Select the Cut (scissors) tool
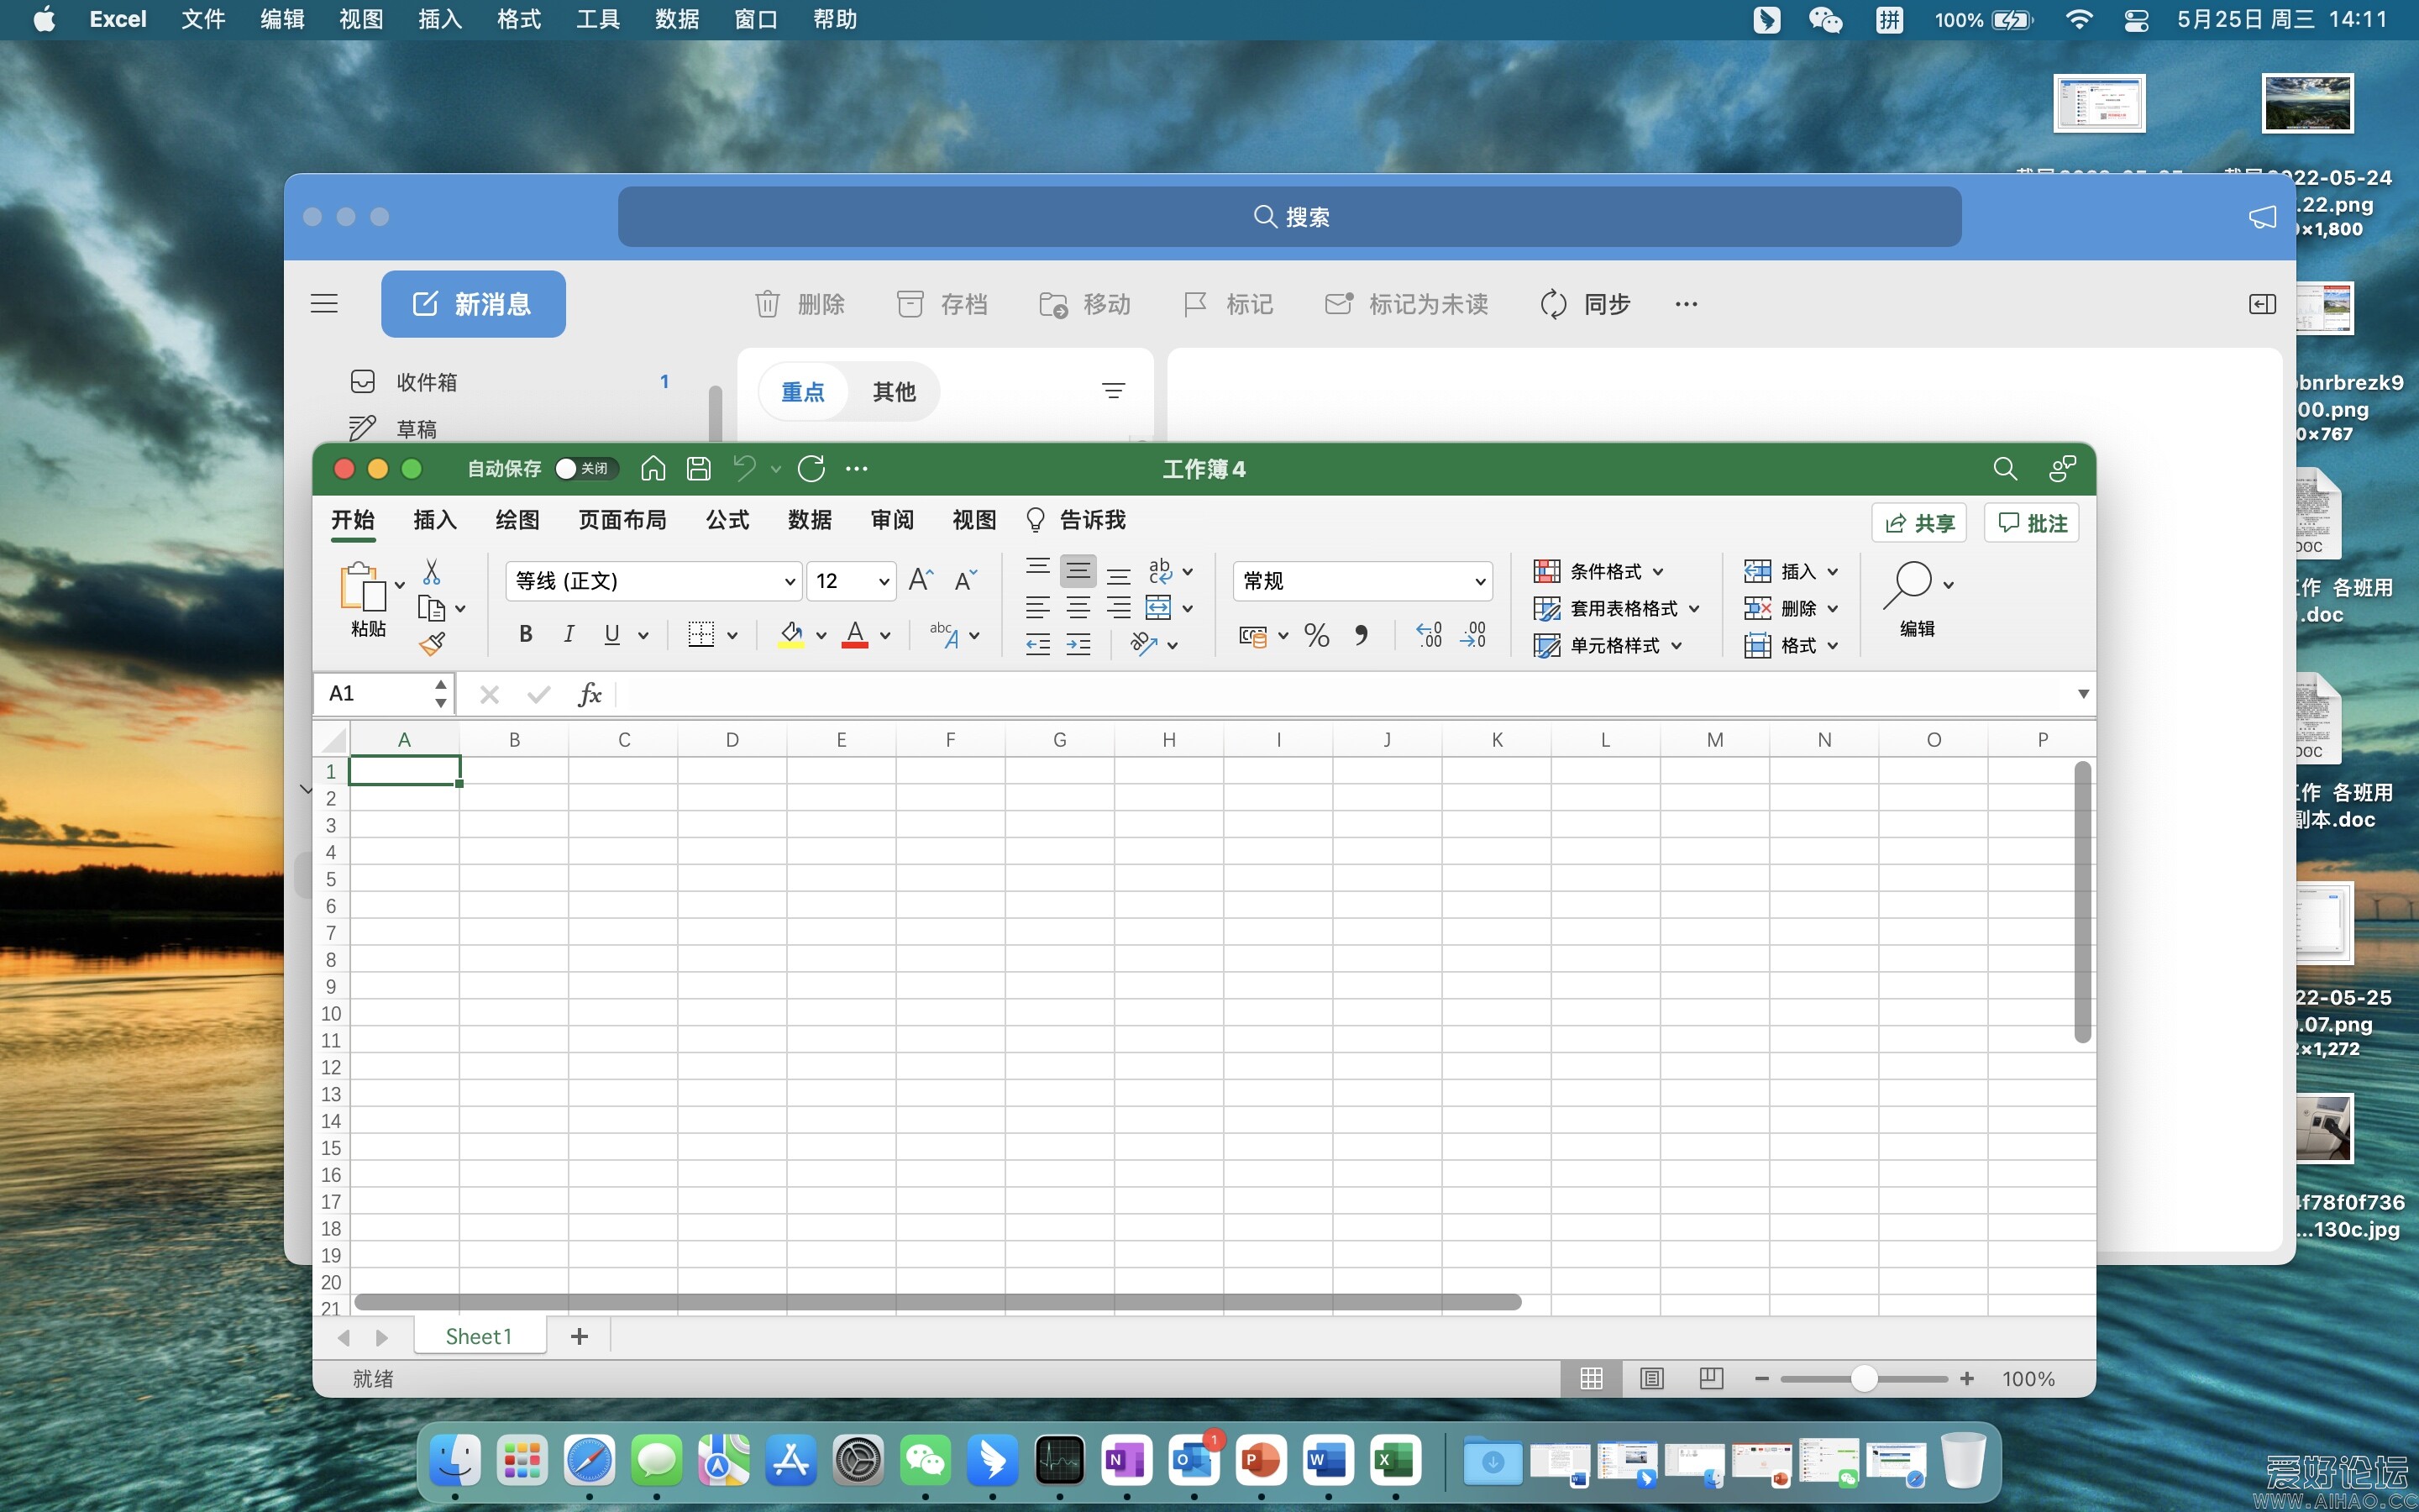The height and width of the screenshot is (1512, 2419). 432,570
